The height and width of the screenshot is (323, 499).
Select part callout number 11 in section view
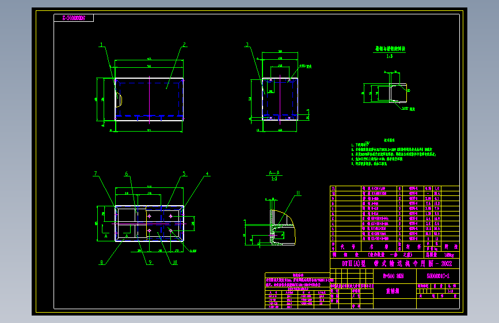298,193
